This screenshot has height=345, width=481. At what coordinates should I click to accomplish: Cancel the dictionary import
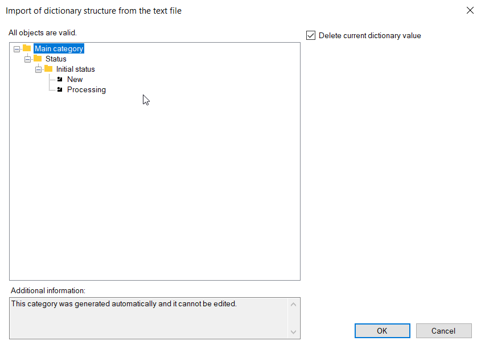point(443,331)
